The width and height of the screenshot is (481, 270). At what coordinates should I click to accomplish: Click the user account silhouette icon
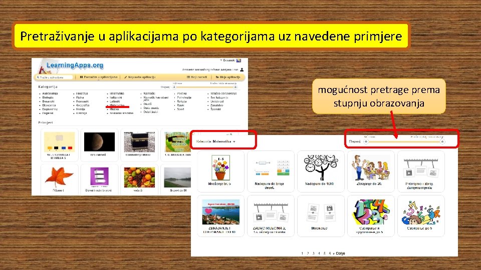242,70
